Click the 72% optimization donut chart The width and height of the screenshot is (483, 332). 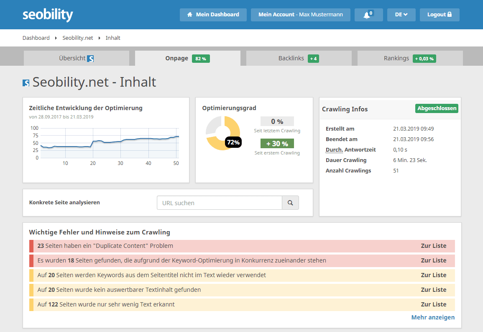(223, 133)
